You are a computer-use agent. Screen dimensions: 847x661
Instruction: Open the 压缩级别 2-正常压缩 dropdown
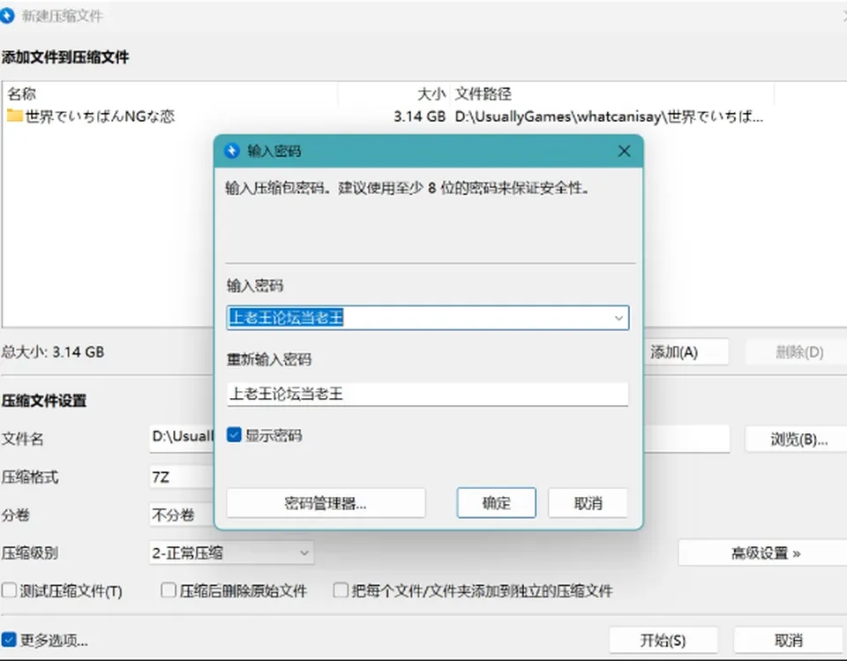231,553
